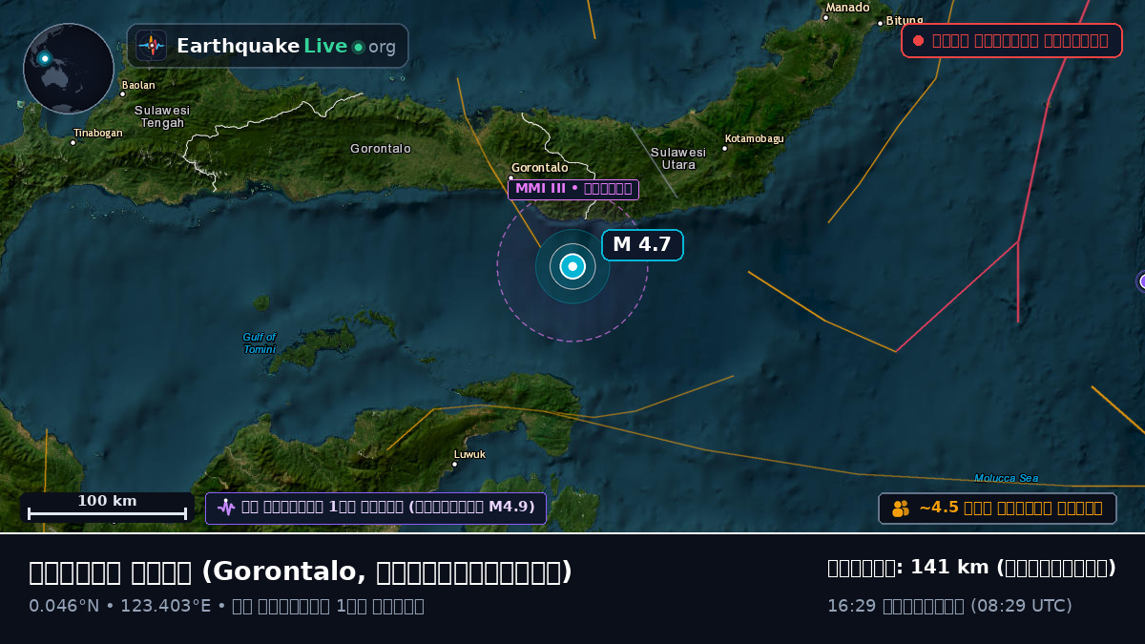
Task: Click the purple badge mentioning M4.9
Action: [x=376, y=508]
